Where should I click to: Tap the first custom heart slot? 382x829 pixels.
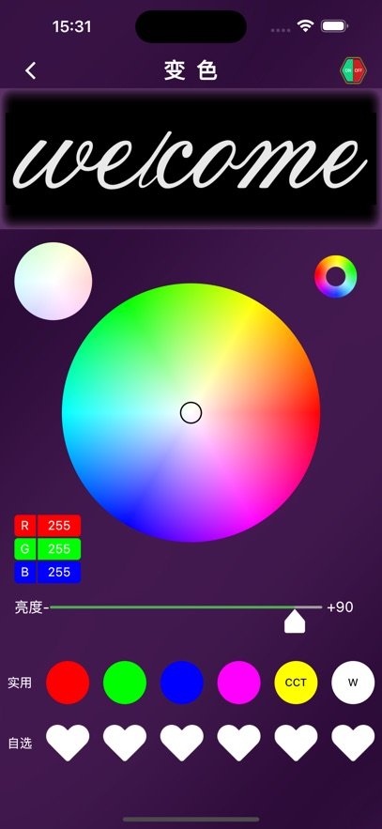68,743
